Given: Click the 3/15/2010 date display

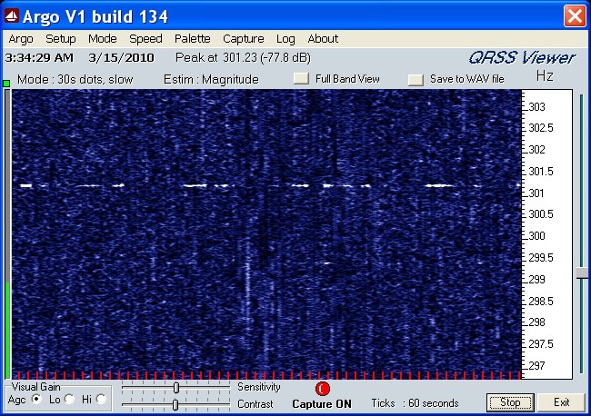Looking at the screenshot, I should (121, 58).
